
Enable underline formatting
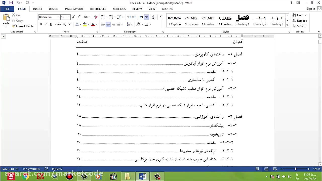[51, 24]
